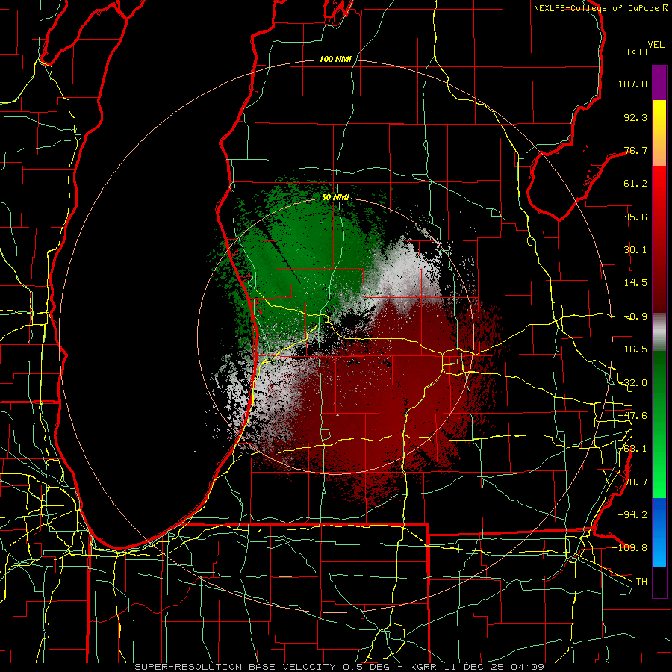Click the 45.6 legend value

pos(635,217)
